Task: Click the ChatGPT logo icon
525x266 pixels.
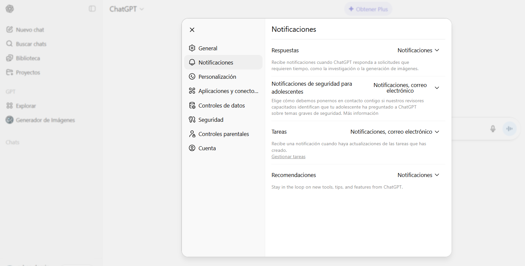Action: click(10, 9)
